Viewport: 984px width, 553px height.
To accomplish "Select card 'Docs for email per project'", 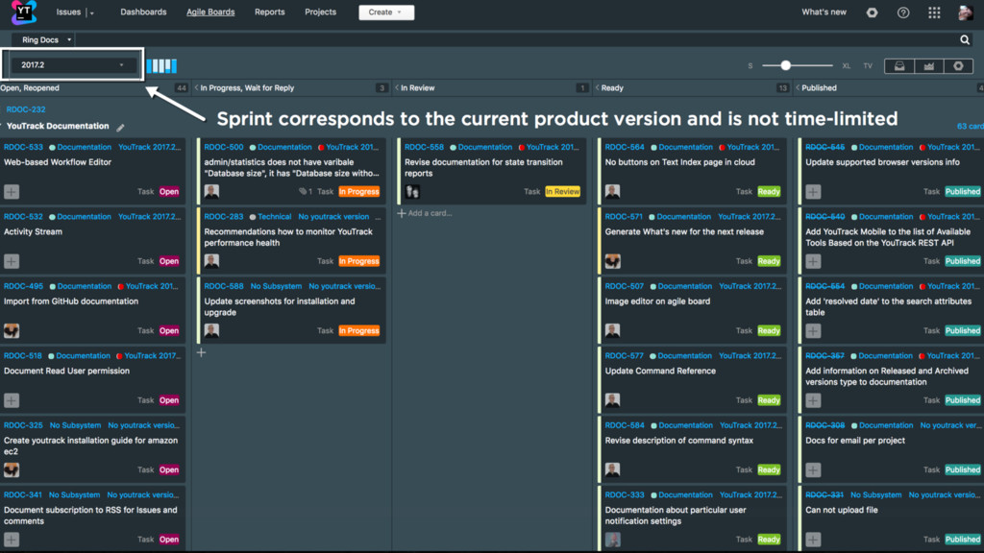I will tap(893, 449).
